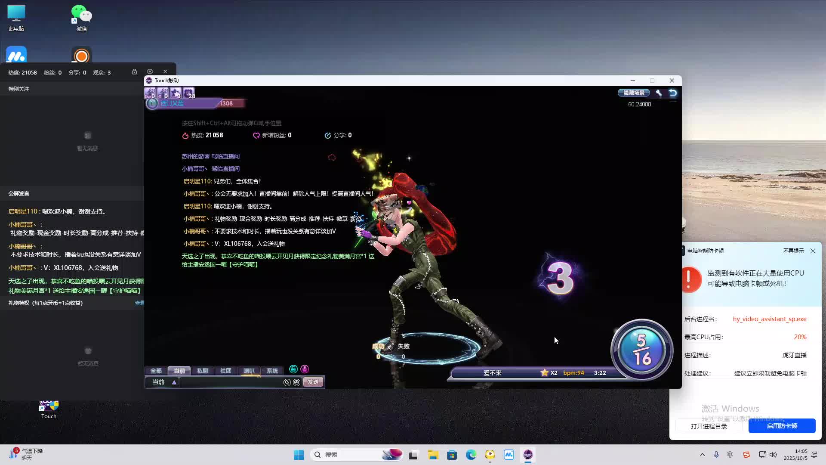
Task: Click the 5/16 progress circle indicator
Action: [x=641, y=350]
